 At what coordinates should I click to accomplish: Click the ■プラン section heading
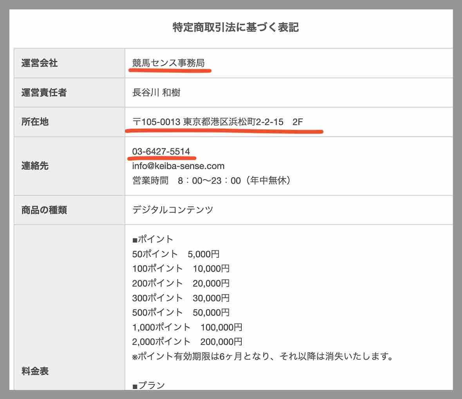pyautogui.click(x=148, y=385)
